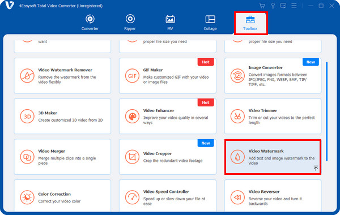
Task: Click the New badge on Image Converter
Action: [x=311, y=62]
